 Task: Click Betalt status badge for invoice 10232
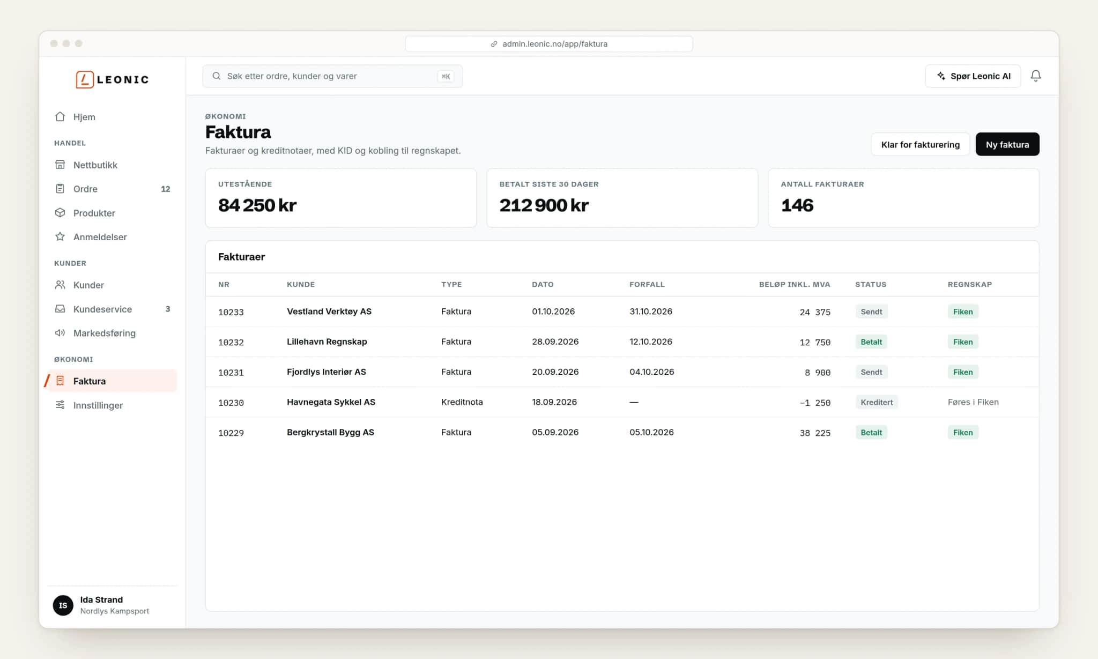[x=871, y=342]
